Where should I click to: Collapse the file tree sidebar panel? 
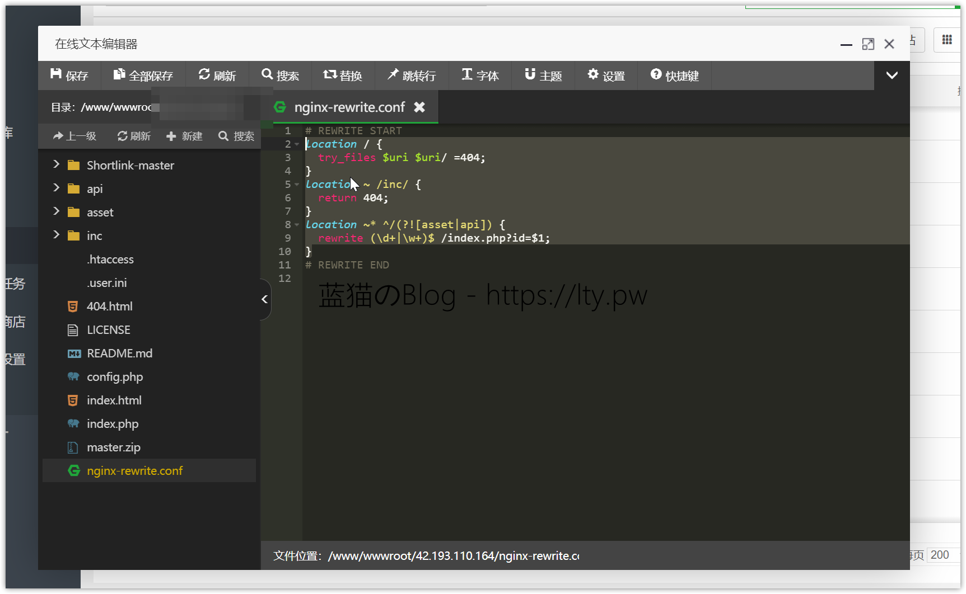point(265,299)
